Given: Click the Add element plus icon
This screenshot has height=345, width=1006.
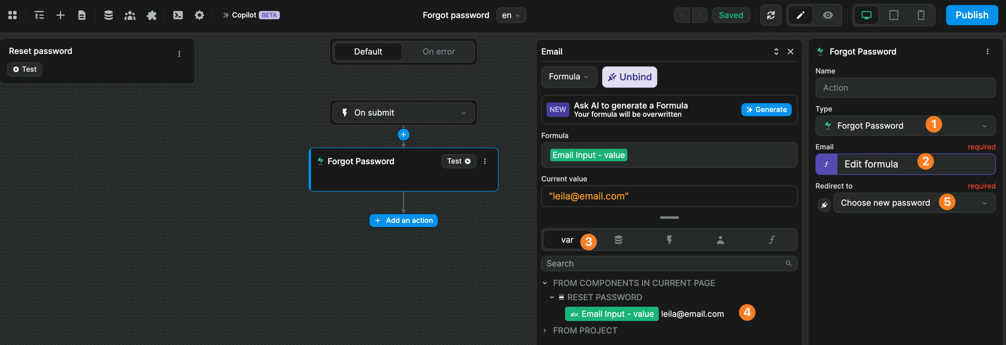Looking at the screenshot, I should click(60, 15).
